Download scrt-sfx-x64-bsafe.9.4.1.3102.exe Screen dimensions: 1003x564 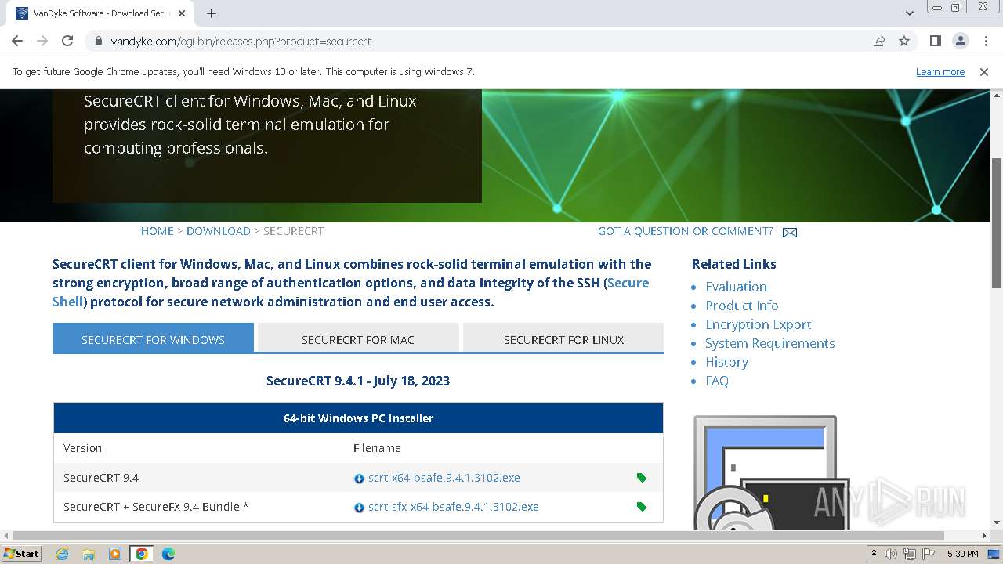(x=454, y=507)
